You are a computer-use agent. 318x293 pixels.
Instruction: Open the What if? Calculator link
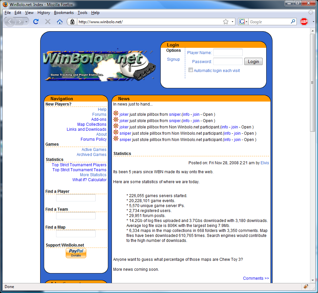[x=89, y=180]
